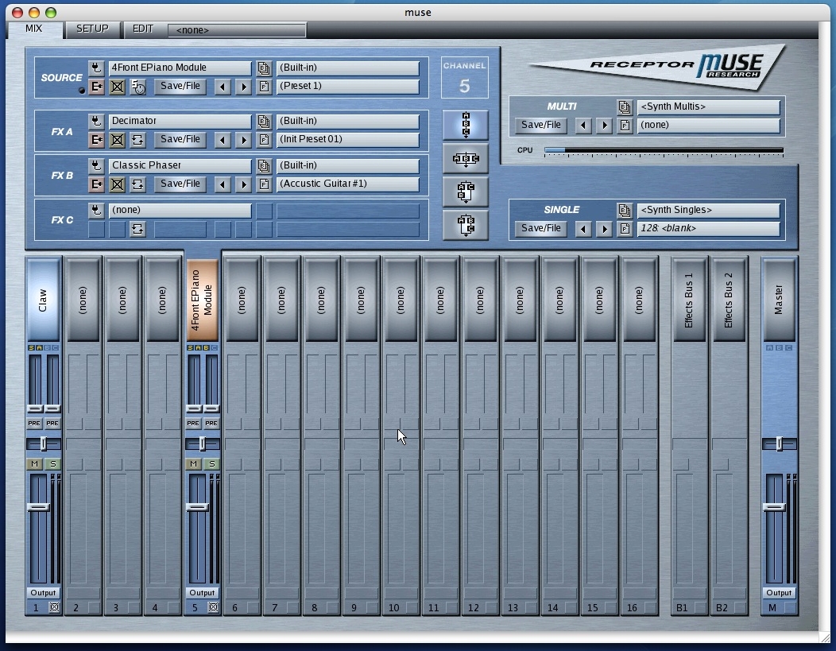Viewport: 836px width, 651px height.
Task: Click the FX A preset page icon
Action: (x=264, y=140)
